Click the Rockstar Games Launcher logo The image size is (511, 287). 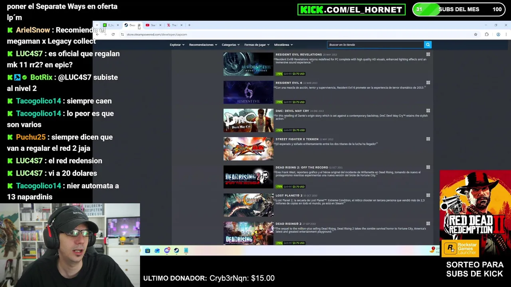point(460,248)
